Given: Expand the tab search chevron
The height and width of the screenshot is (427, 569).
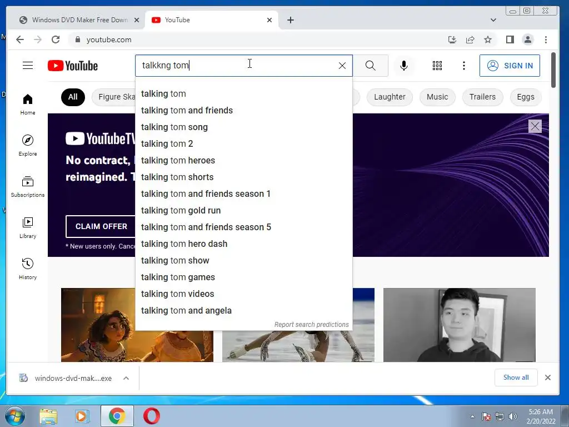Looking at the screenshot, I should coord(493,20).
